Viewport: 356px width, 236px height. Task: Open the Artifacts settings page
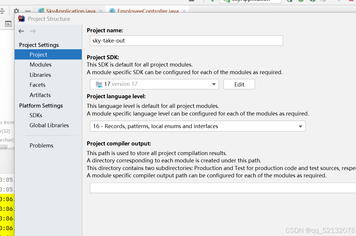click(40, 95)
